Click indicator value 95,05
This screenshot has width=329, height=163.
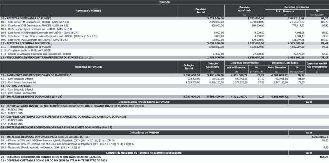325,140
